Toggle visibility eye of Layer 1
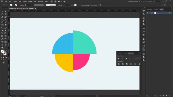The height and width of the screenshot is (97, 173). 148,13
